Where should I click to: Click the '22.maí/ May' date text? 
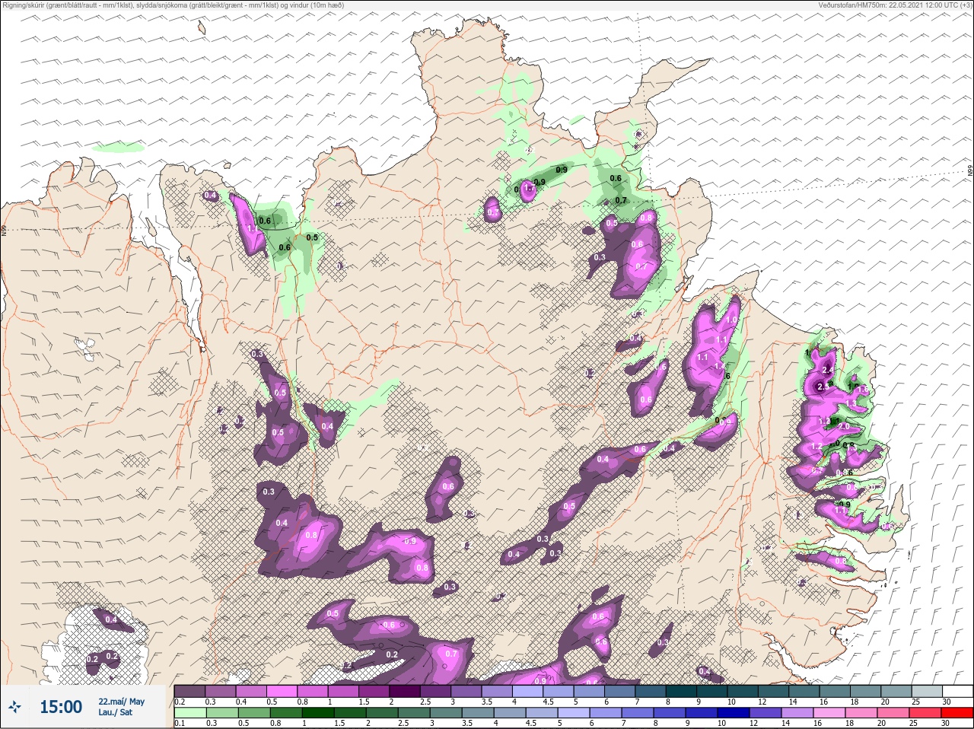pos(121,702)
